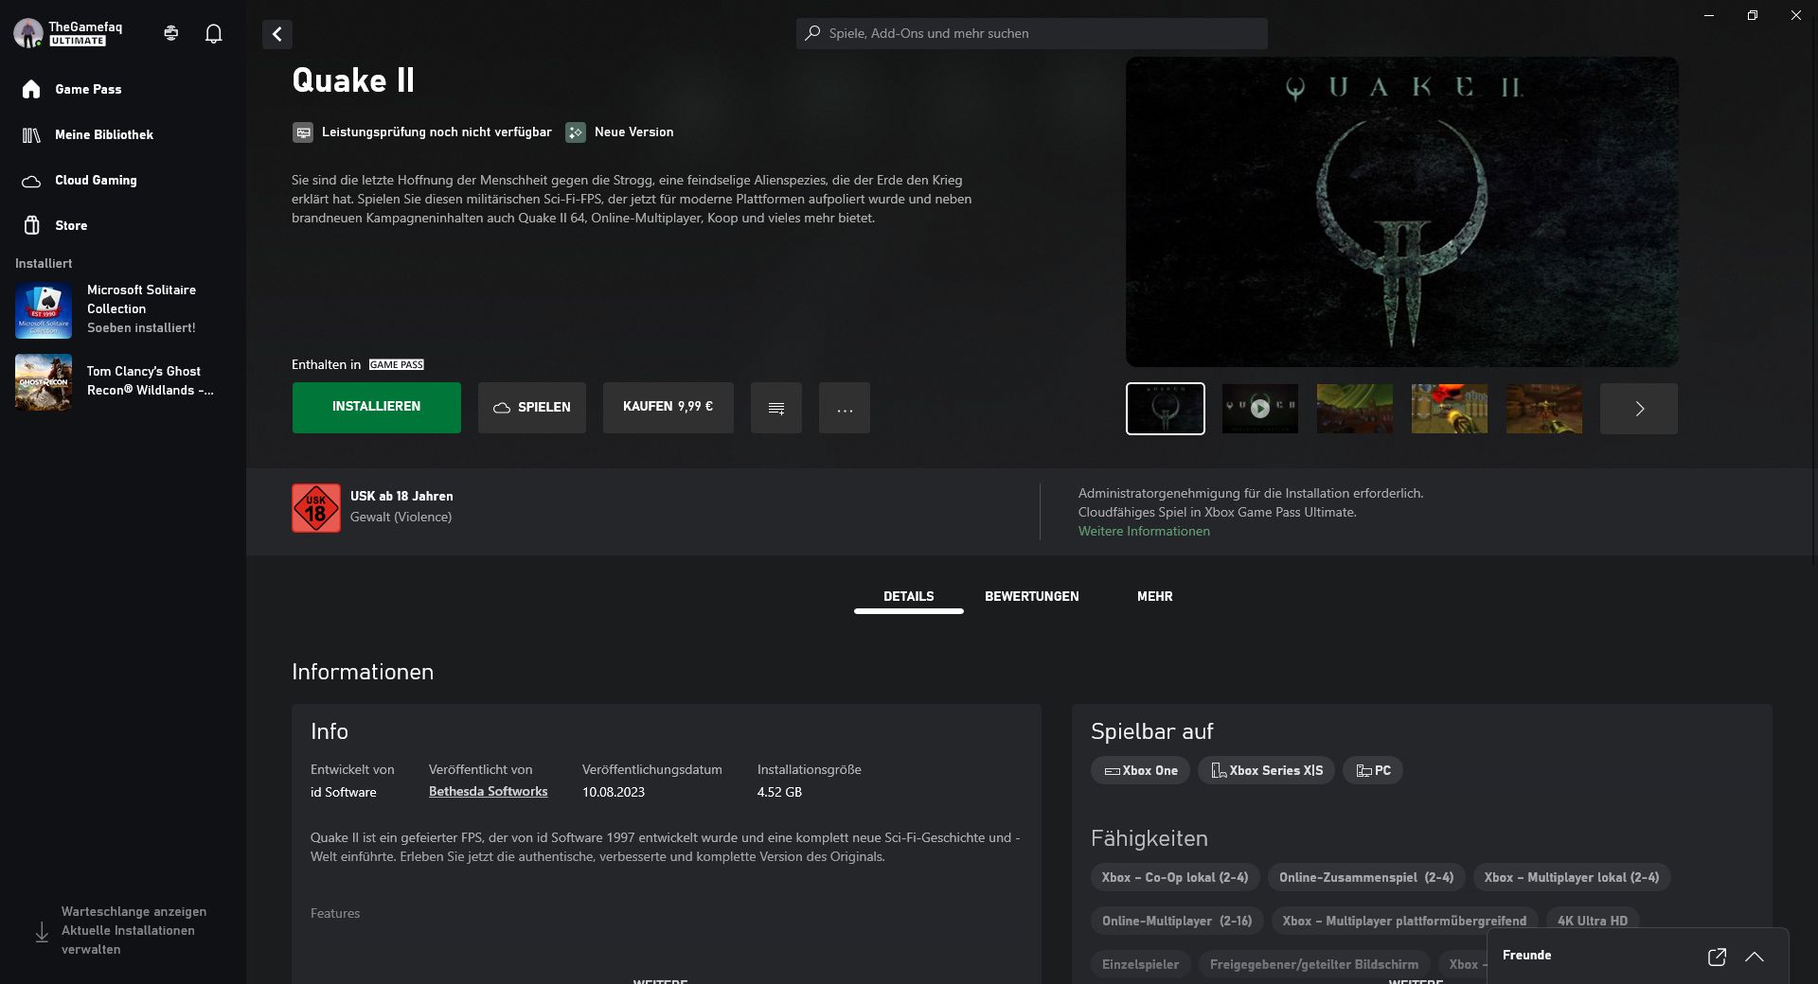Viewport: 1818px width, 984px height.
Task: Play the trailer video thumbnail
Action: pyautogui.click(x=1260, y=409)
